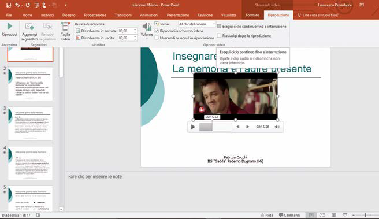Open the Volume options in ribbon
Viewport: 379px width, 219px height.
coord(147,31)
